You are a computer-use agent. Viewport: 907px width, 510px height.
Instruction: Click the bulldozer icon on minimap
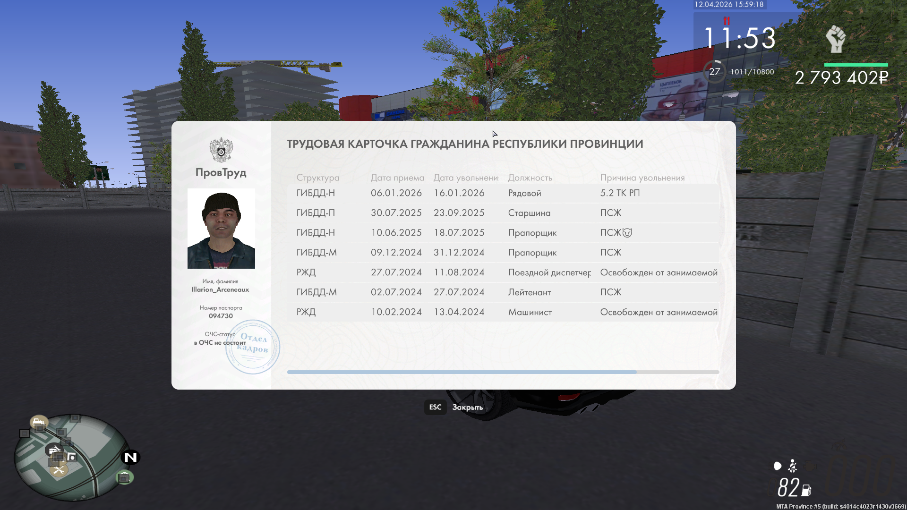point(39,422)
